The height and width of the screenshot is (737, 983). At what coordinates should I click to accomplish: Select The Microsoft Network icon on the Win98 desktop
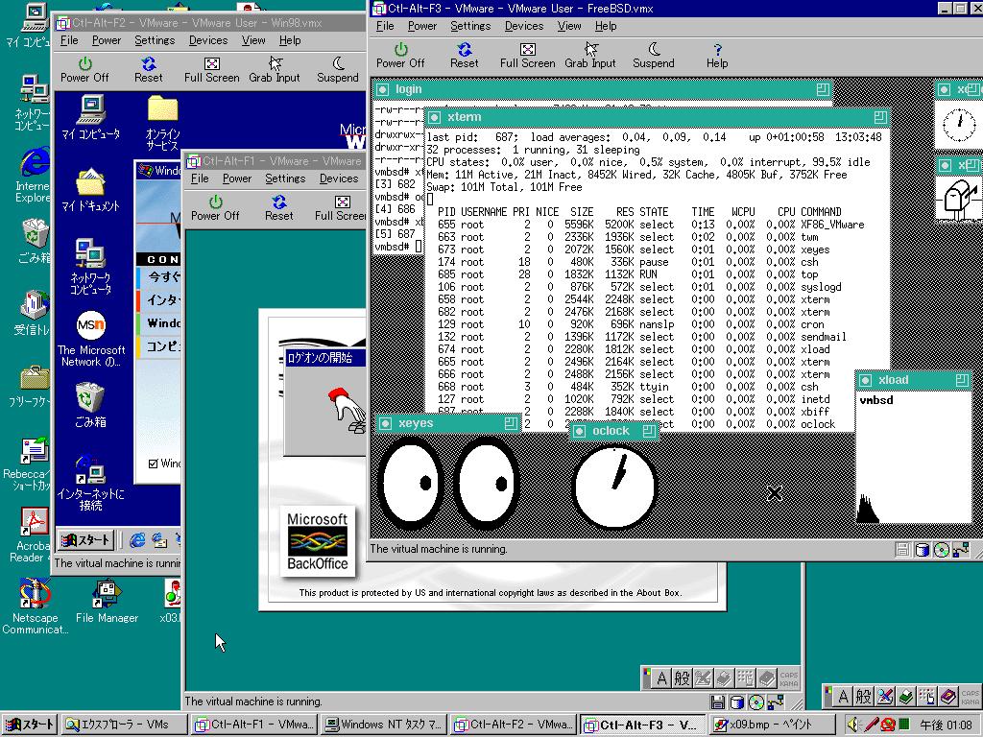[x=91, y=339]
